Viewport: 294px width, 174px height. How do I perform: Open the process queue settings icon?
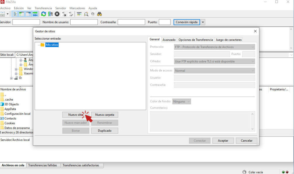[50, 14]
